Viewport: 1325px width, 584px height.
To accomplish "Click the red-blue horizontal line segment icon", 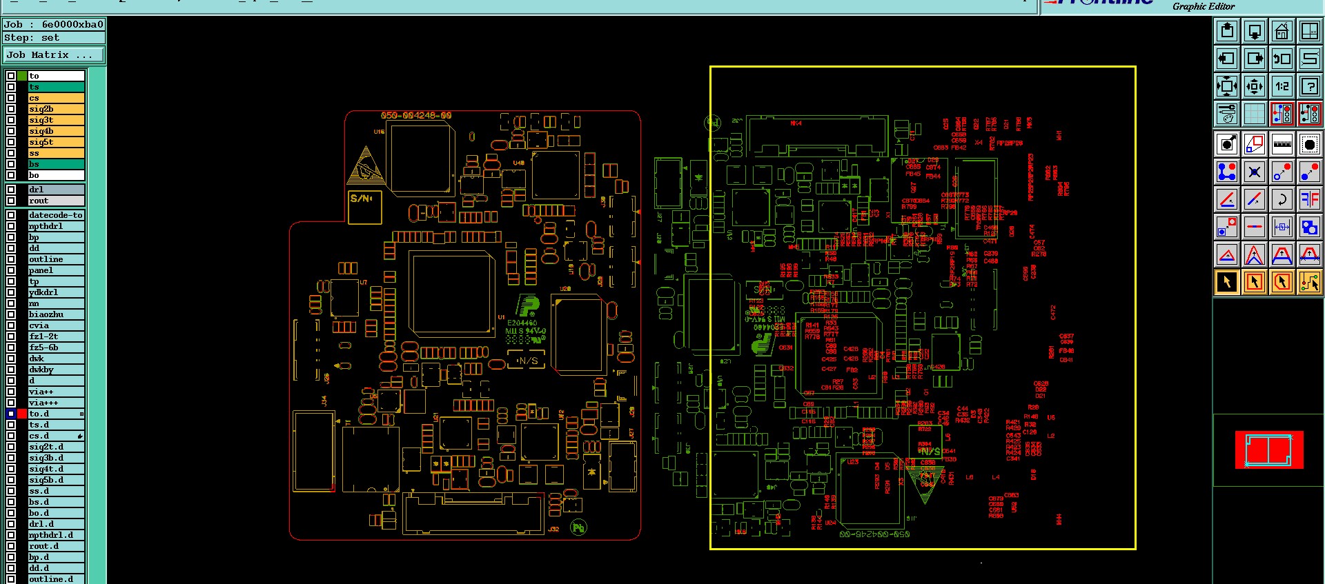I will pos(1255,227).
